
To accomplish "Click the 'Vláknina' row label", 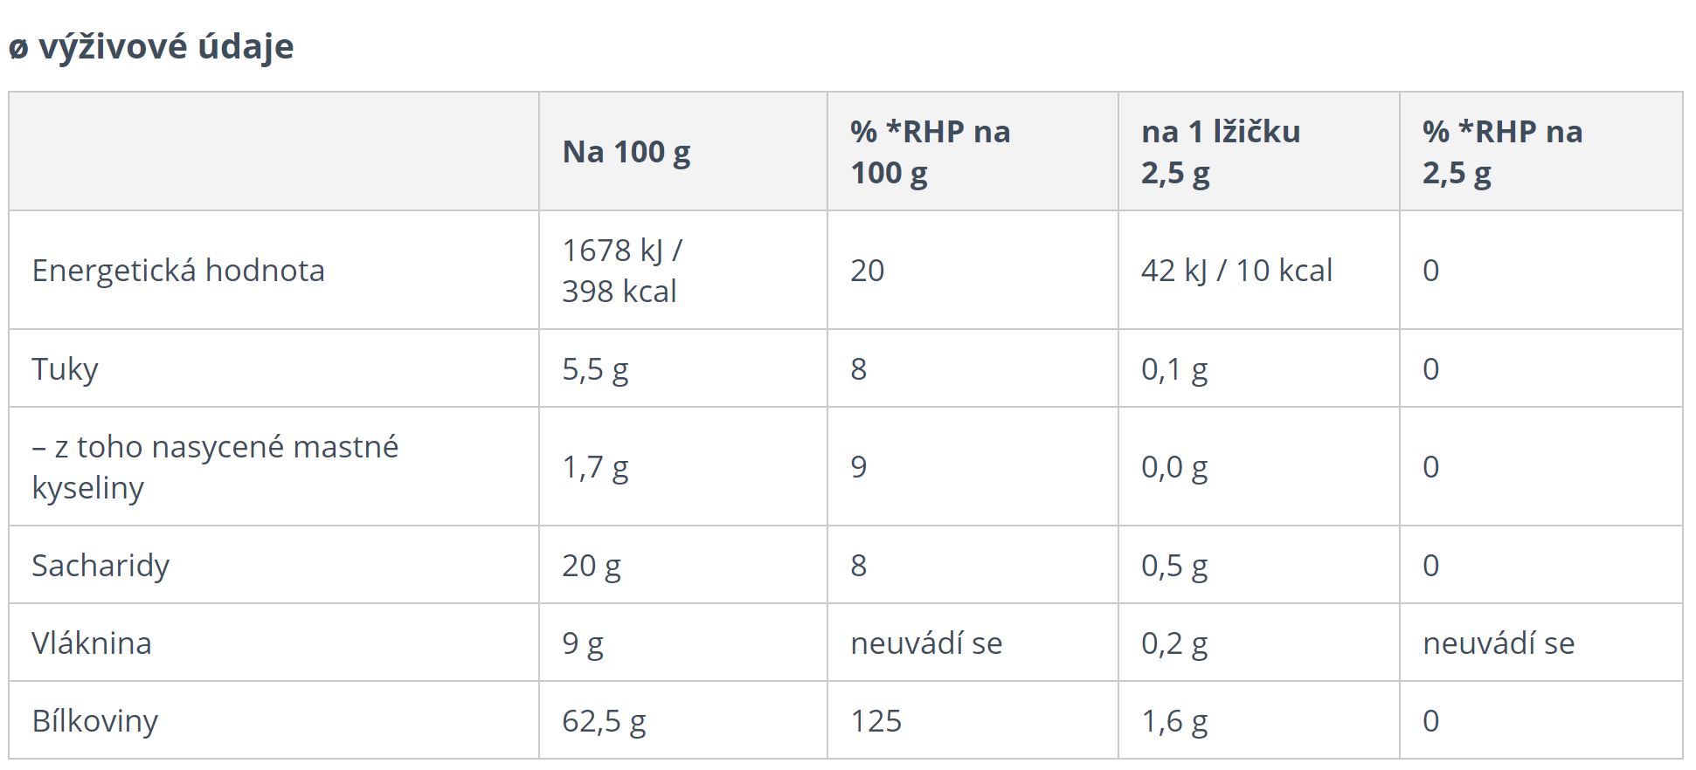I will coord(92,643).
